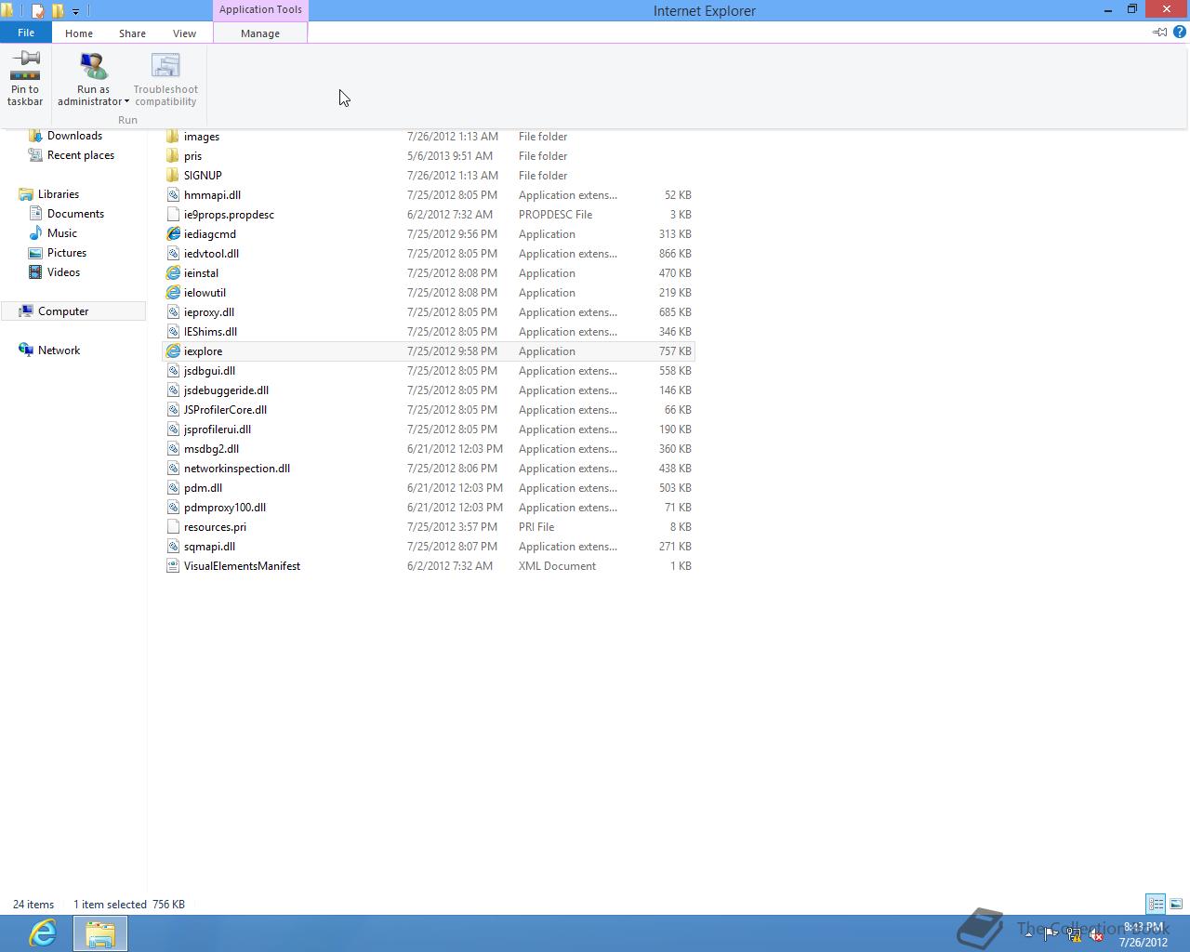
Task: Switch to details view in status bar
Action: 1156,904
